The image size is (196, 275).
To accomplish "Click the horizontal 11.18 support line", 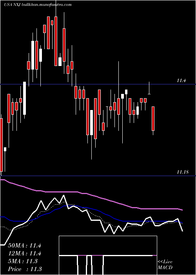I will click(98, 176).
